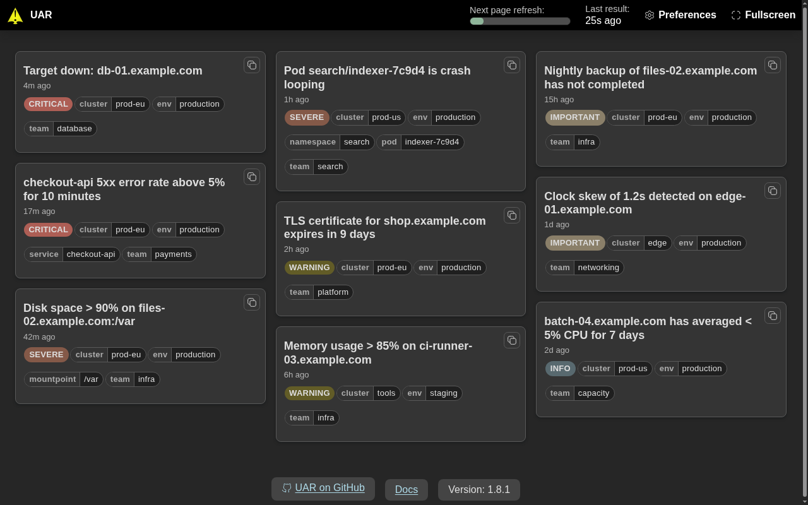
Task: Open the Docs link
Action: pos(407,490)
